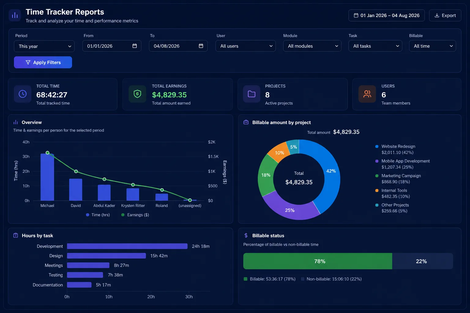Open calendar picker in From date field
The width and height of the screenshot is (470, 313).
click(135, 46)
